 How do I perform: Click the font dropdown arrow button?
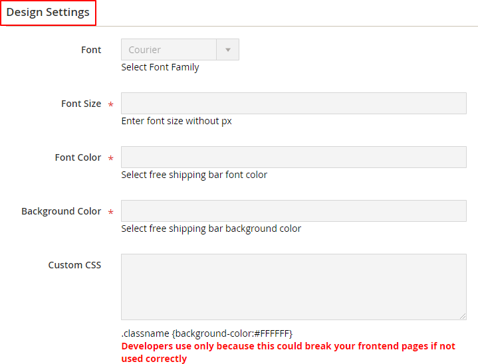pos(228,50)
